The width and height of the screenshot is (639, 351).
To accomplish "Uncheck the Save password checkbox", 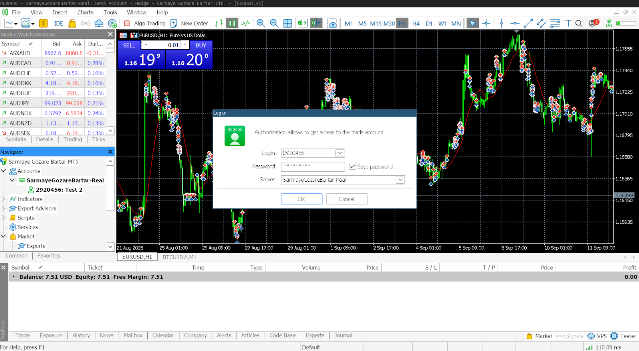I will (353, 167).
